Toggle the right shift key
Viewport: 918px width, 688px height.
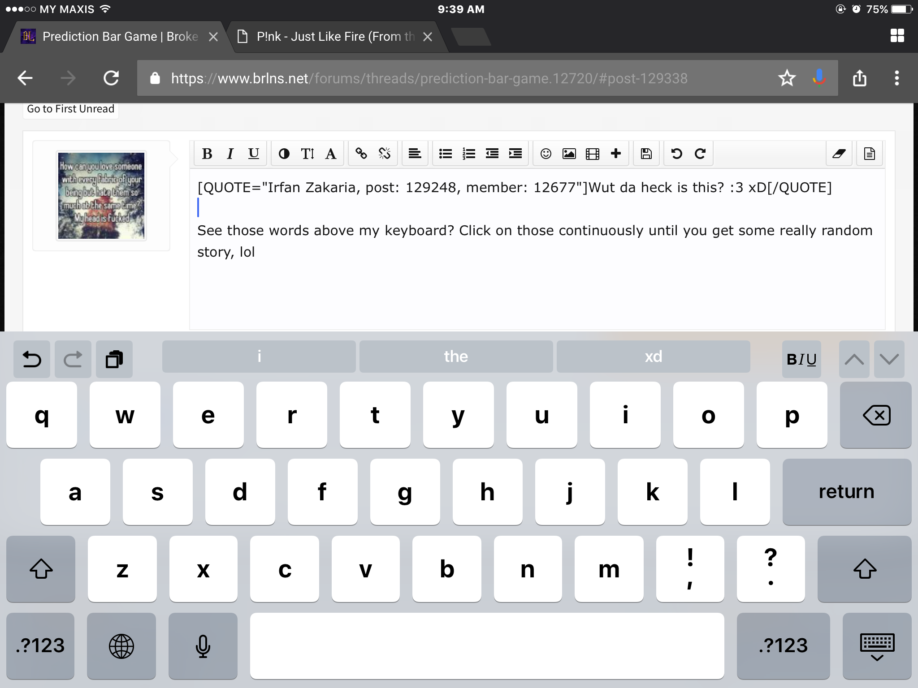pyautogui.click(x=865, y=569)
